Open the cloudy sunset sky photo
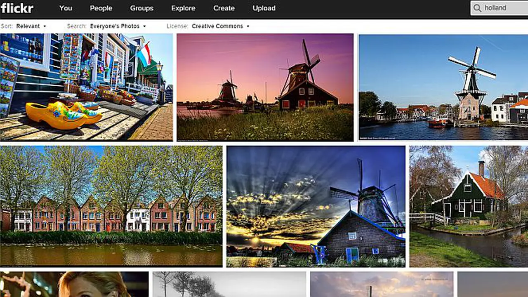The height and width of the screenshot is (297, 528). point(382,284)
